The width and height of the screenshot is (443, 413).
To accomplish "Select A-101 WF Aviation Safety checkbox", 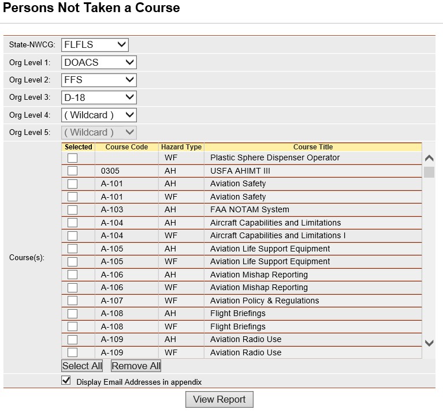I will point(72,197).
